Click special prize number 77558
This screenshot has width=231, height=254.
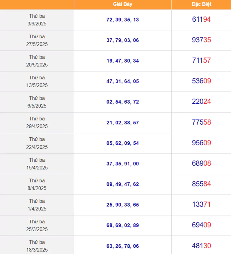coord(201,122)
